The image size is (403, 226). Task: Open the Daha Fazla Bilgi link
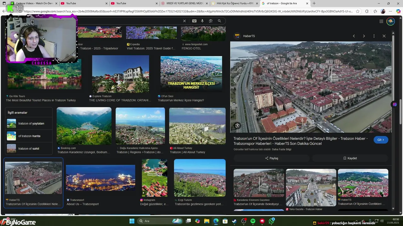click(x=281, y=149)
